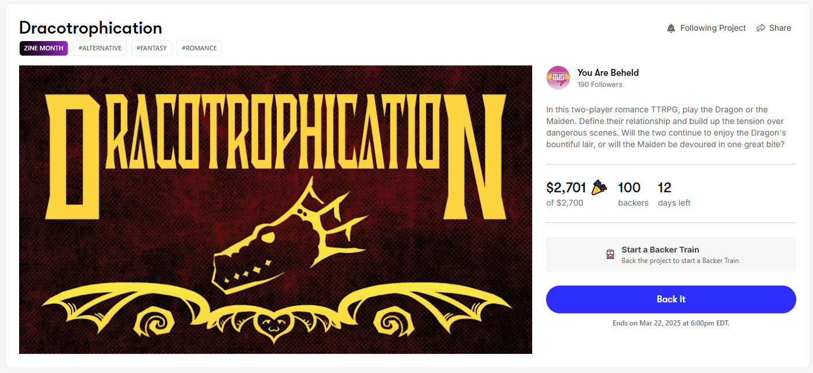Select the #ROMANCE tag
813x373 pixels.
coord(199,48)
